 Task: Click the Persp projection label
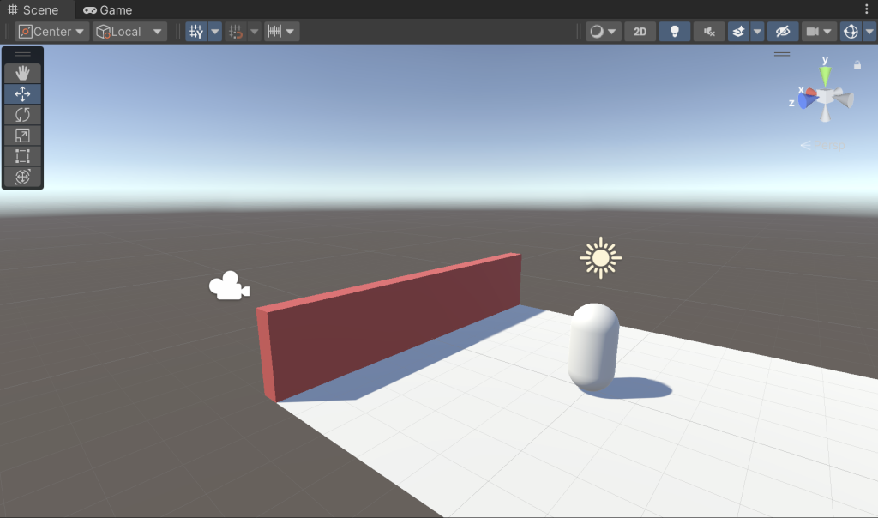click(x=825, y=145)
